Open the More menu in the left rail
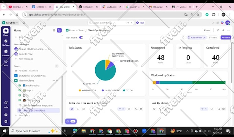The height and width of the screenshot is (137, 234). 6,63
